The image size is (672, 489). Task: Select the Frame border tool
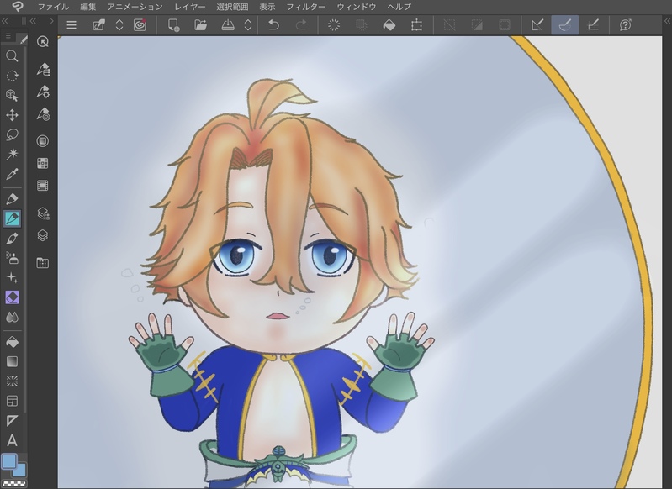coord(12,401)
